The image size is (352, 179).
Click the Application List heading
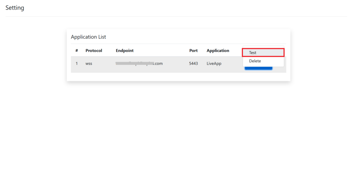click(x=88, y=37)
